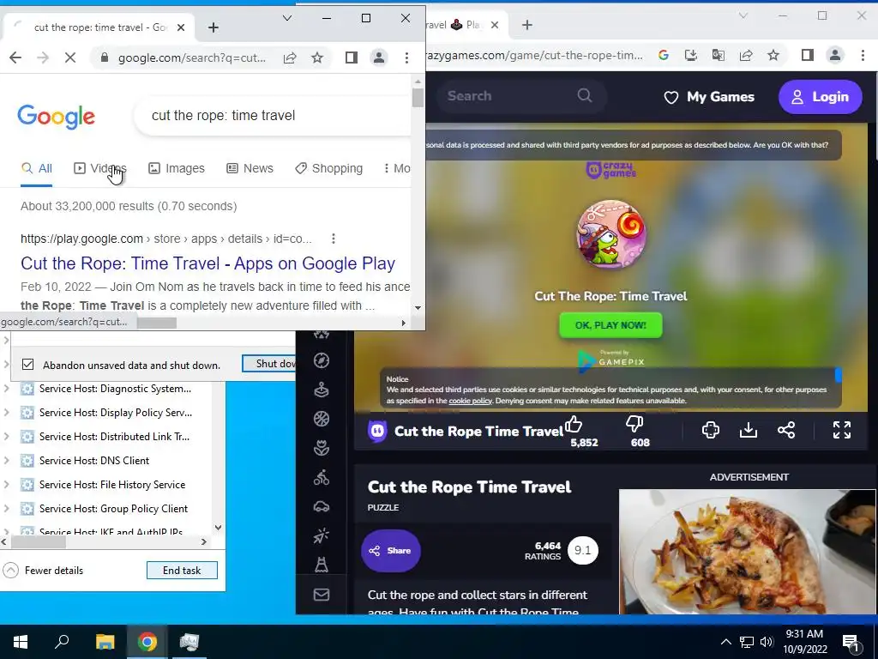Close the cut the rope Google tab
This screenshot has height=659, width=878.
tap(180, 27)
